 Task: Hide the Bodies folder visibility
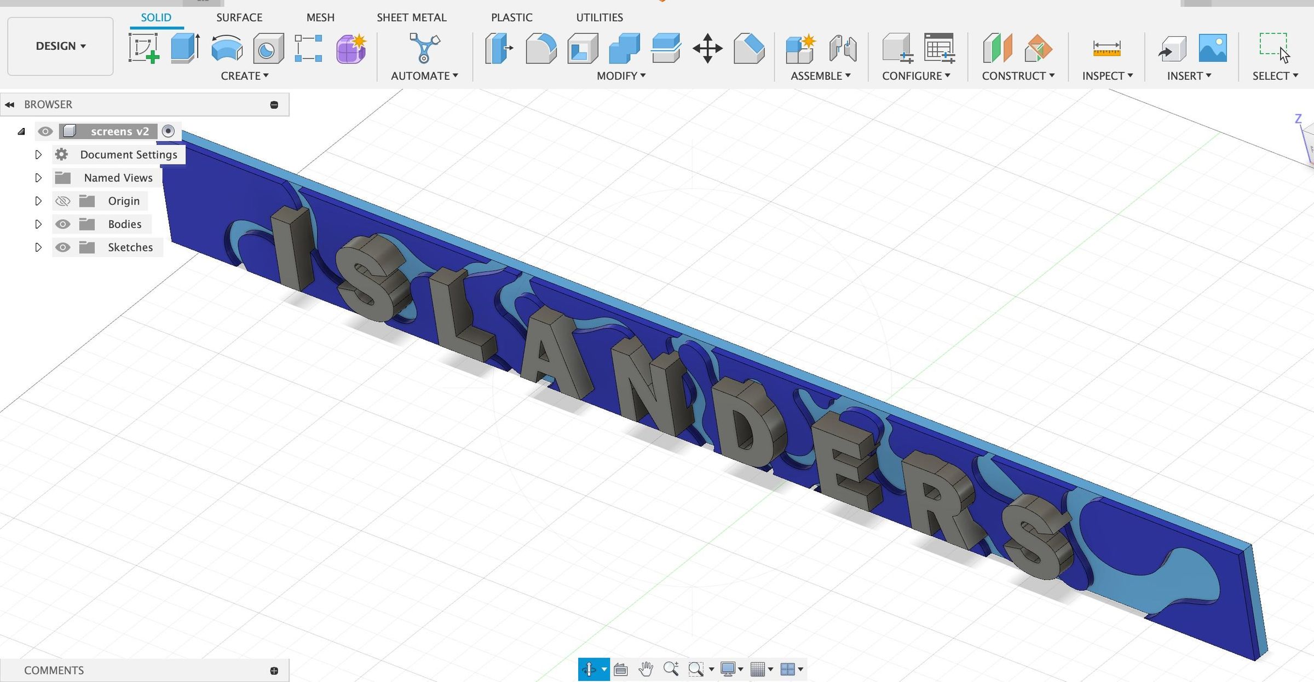[63, 224]
